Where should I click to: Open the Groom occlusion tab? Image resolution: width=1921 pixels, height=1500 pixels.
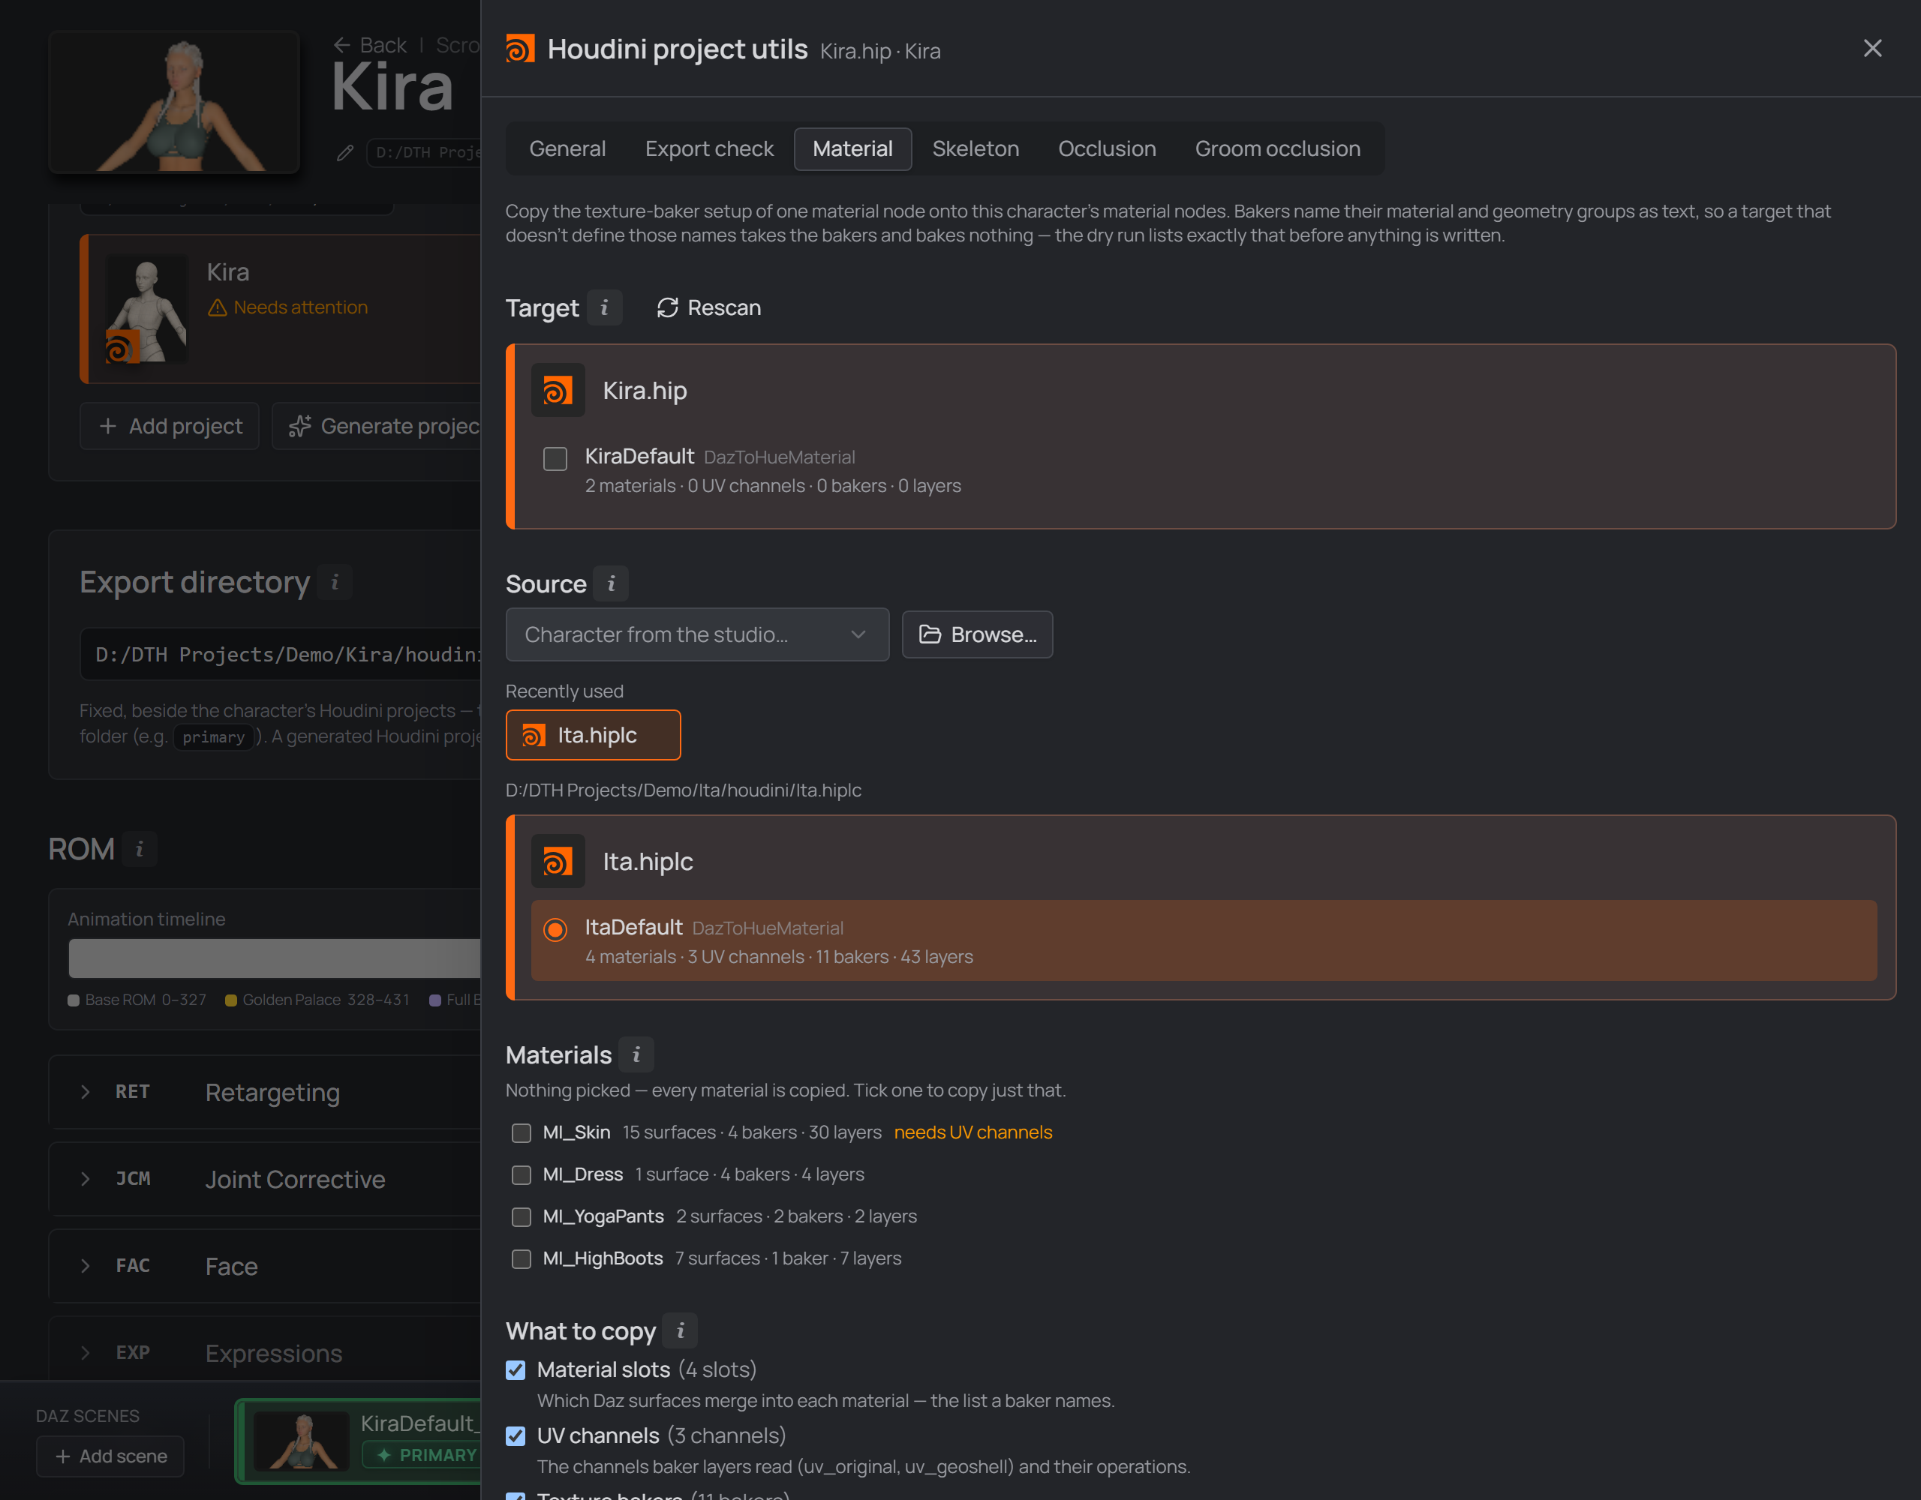[x=1277, y=148]
